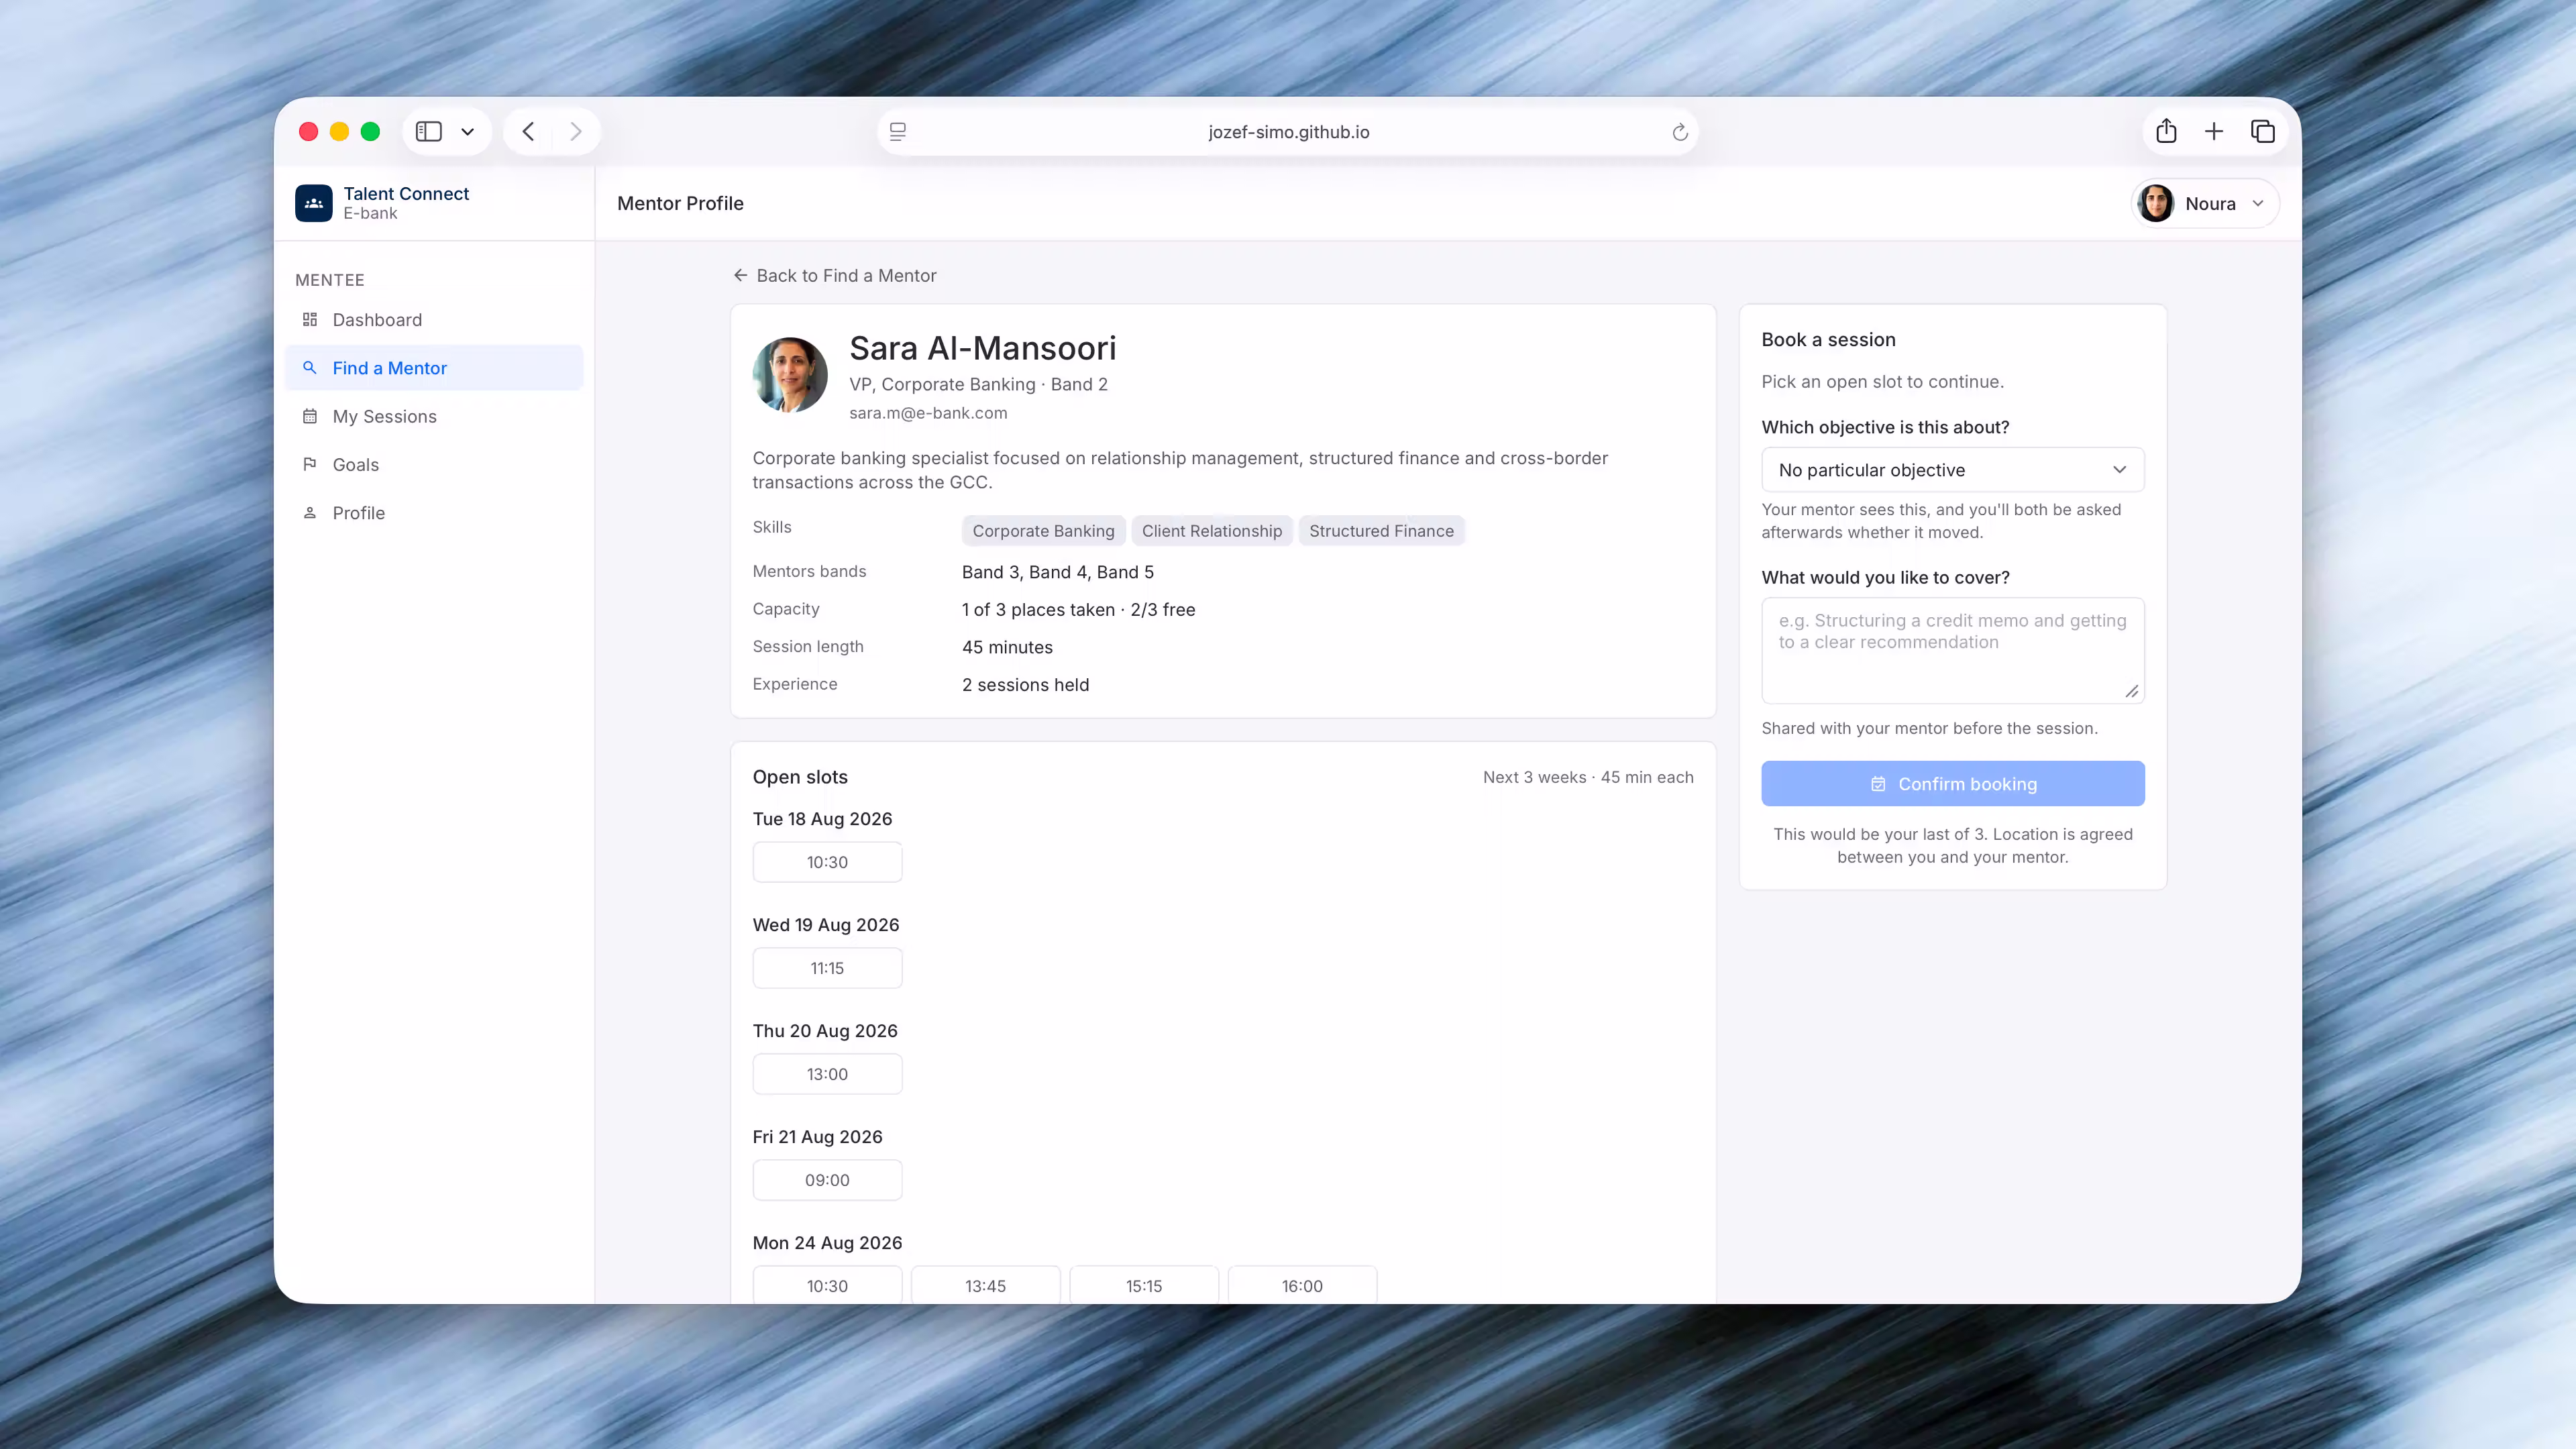Click the Client Relationship skill tag
The height and width of the screenshot is (1449, 2576).
coord(1212,531)
